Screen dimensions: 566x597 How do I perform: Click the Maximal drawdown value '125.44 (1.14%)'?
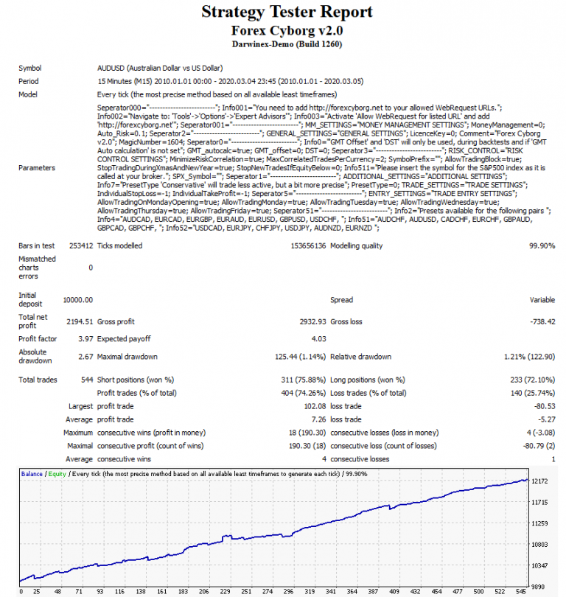pos(300,357)
